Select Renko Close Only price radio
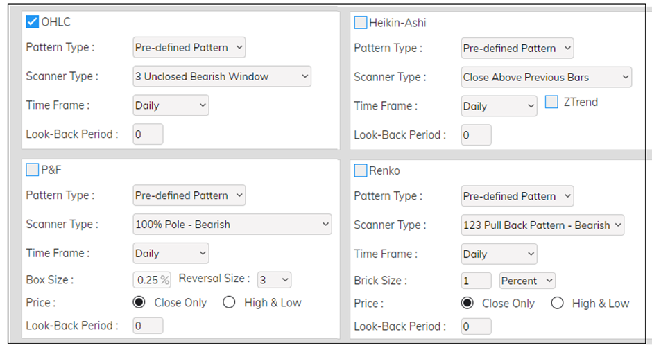 (467, 303)
